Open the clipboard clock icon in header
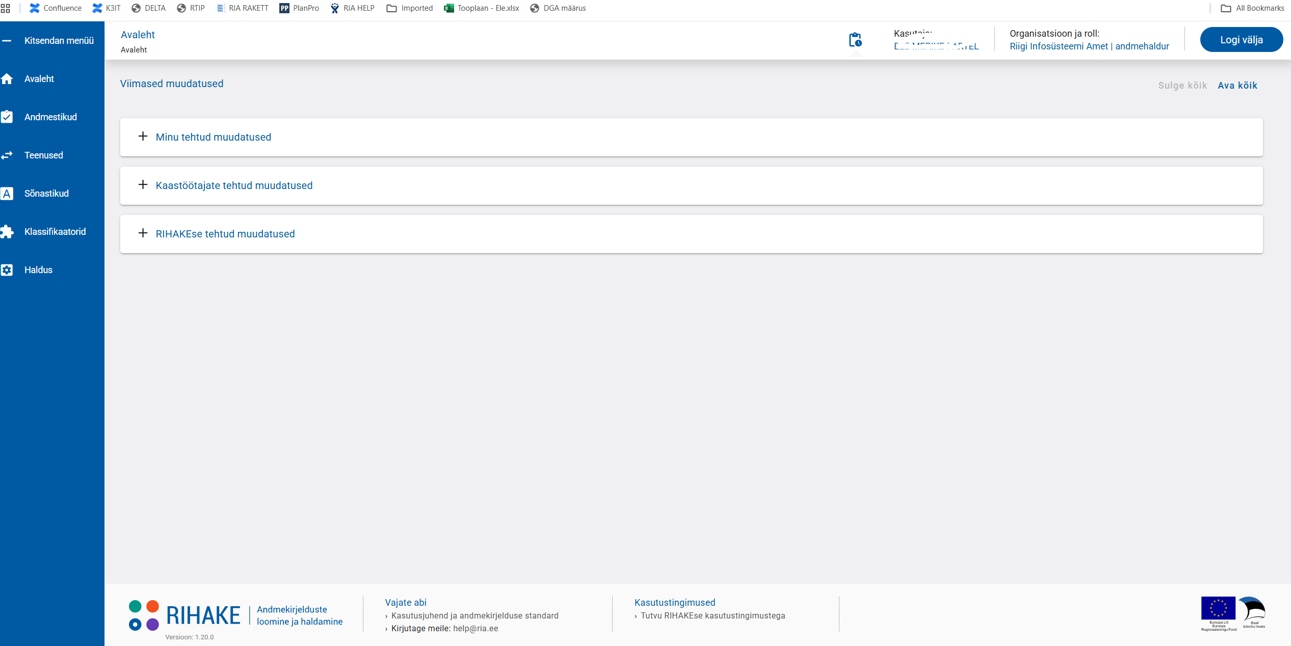This screenshot has width=1291, height=646. [x=855, y=40]
